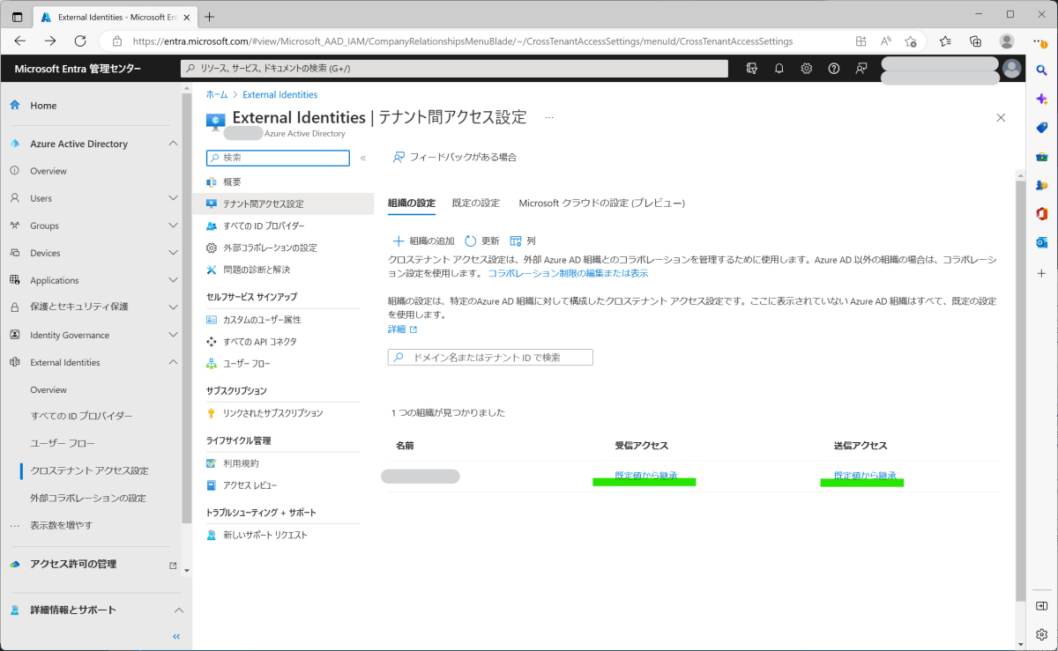Click the top resource search box
Viewport: 1058px width, 651px height.
[454, 69]
